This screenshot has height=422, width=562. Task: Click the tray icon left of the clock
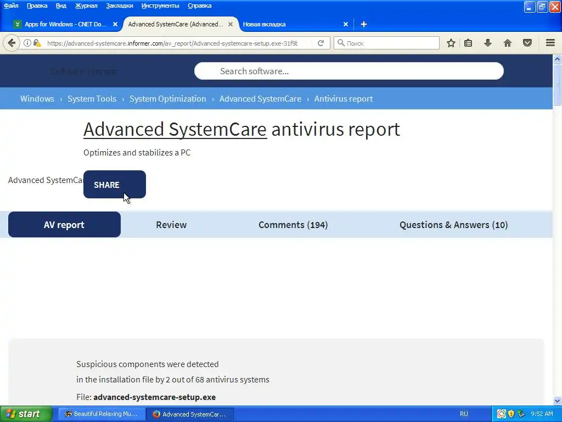click(521, 414)
